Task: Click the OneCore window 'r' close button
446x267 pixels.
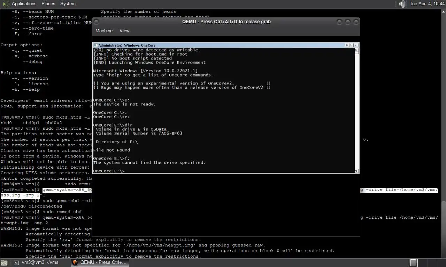Action: tap(356, 45)
